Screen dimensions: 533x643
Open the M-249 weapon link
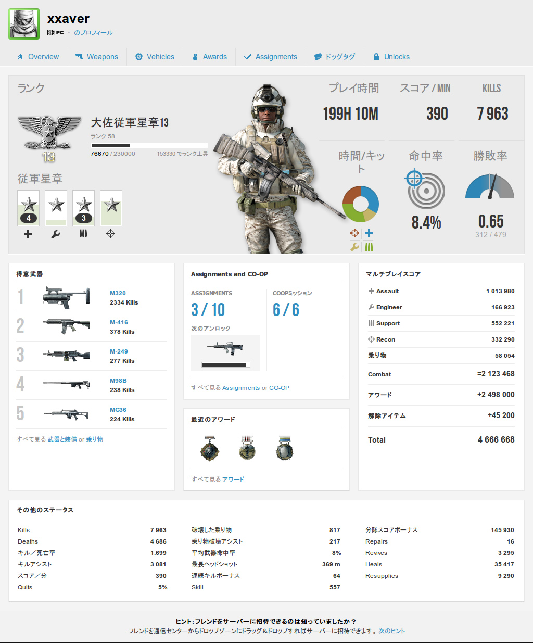tap(119, 351)
